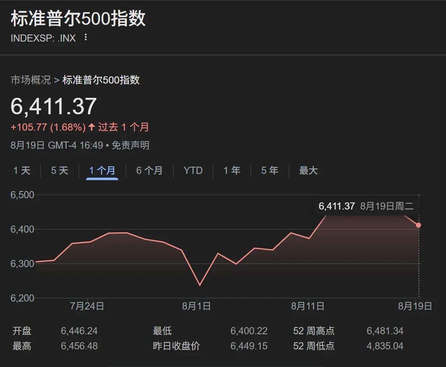This screenshot has height=367, width=446.
Task: Click the 8月19日 data point on chart
Action: pyautogui.click(x=418, y=225)
